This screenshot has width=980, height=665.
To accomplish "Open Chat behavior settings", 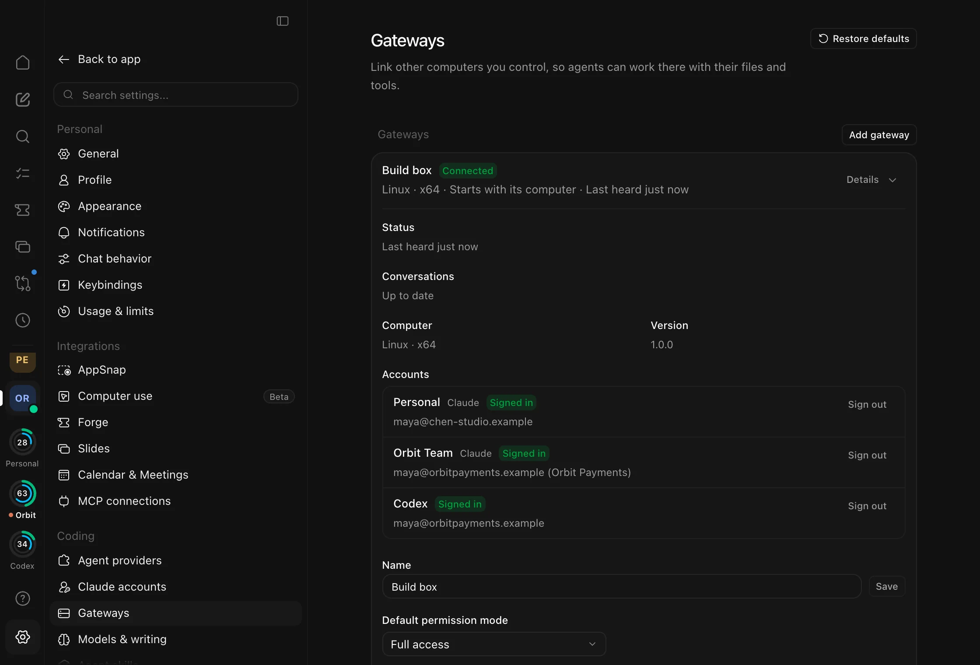I will coord(176,259).
